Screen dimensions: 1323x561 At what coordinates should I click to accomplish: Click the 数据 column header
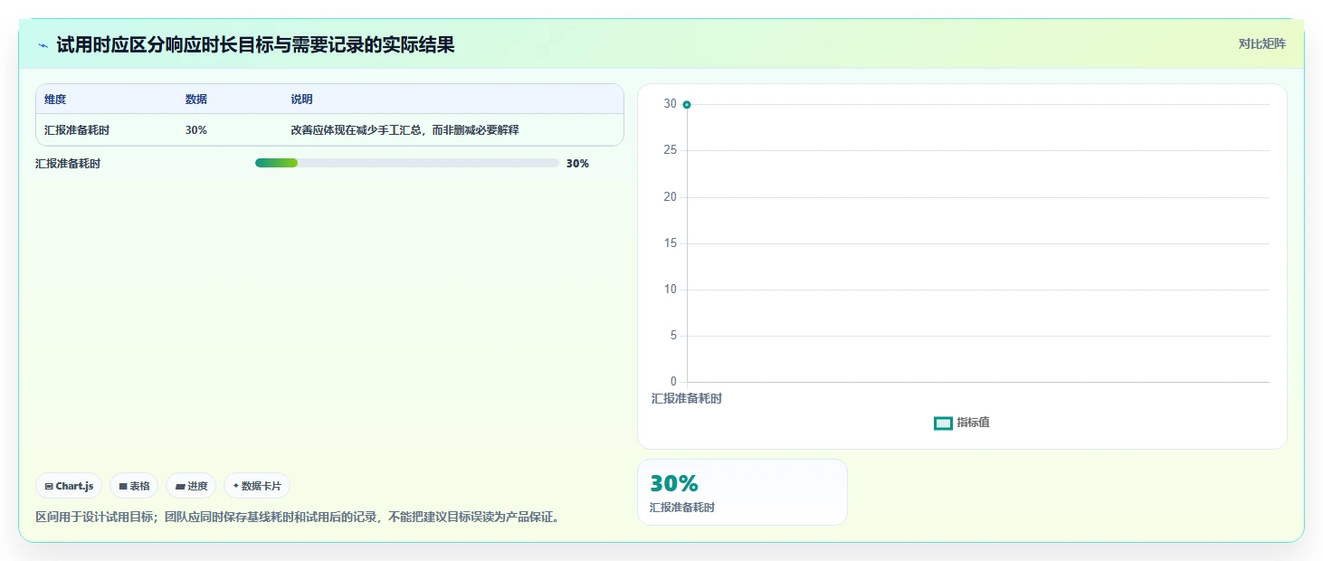tap(196, 100)
